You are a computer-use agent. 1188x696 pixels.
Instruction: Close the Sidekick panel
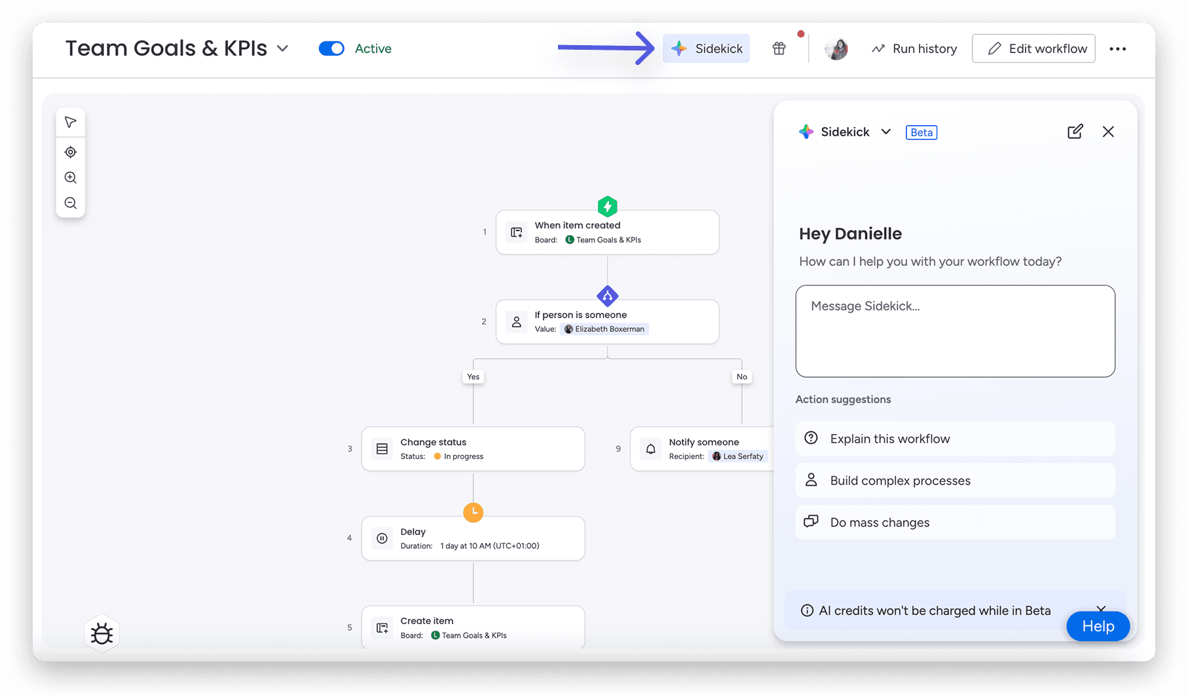coord(1108,132)
